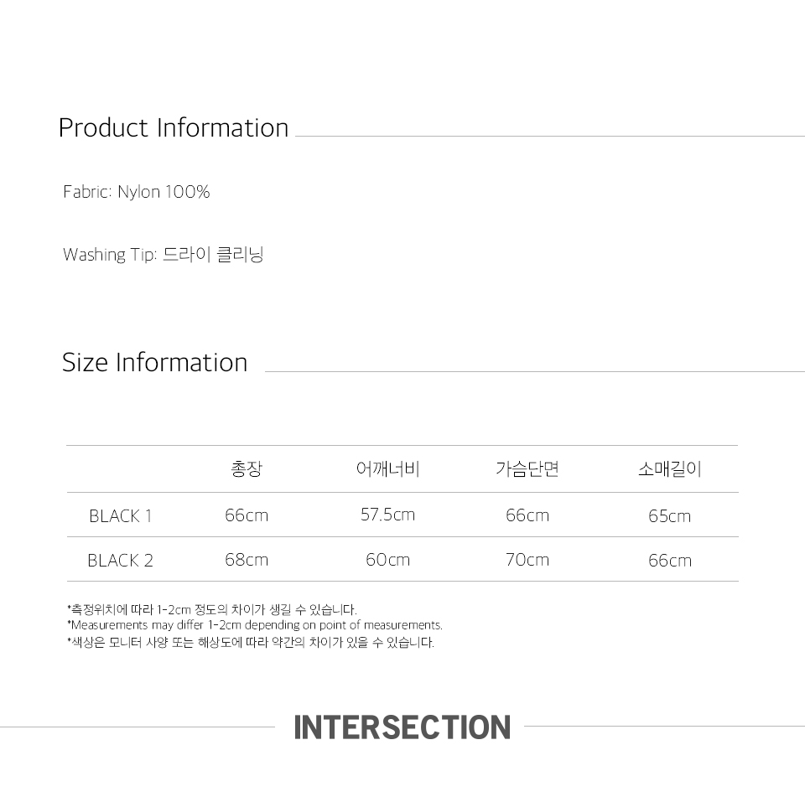Click the 색상 monitor color disclaimer note
Screen dimensions: 805x802
click(x=250, y=643)
